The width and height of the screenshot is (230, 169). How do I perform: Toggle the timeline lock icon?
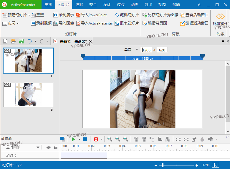tap(55, 147)
